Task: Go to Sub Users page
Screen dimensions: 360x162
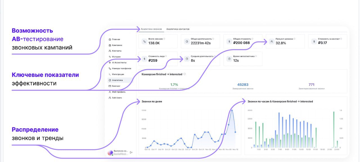Action: [117, 98]
